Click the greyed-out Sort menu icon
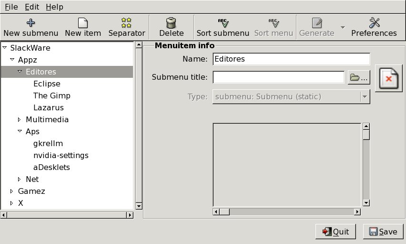 (274, 23)
